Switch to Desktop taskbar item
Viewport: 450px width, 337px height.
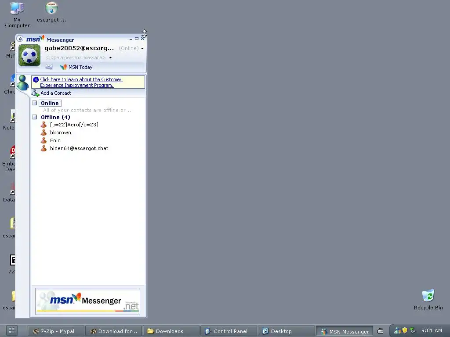coord(286,331)
